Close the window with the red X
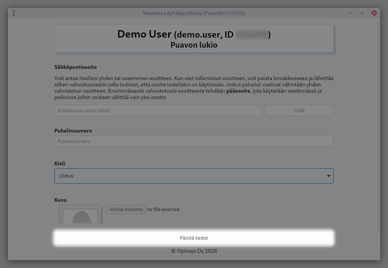The image size is (388, 268). (374, 13)
